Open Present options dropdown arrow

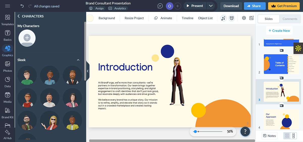(211, 6)
